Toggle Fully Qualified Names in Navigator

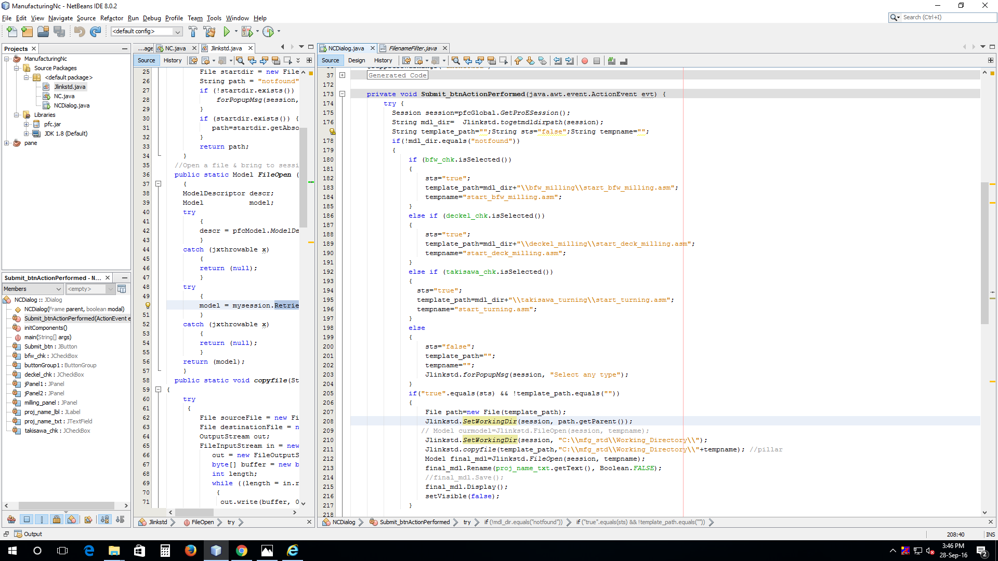tap(88, 519)
